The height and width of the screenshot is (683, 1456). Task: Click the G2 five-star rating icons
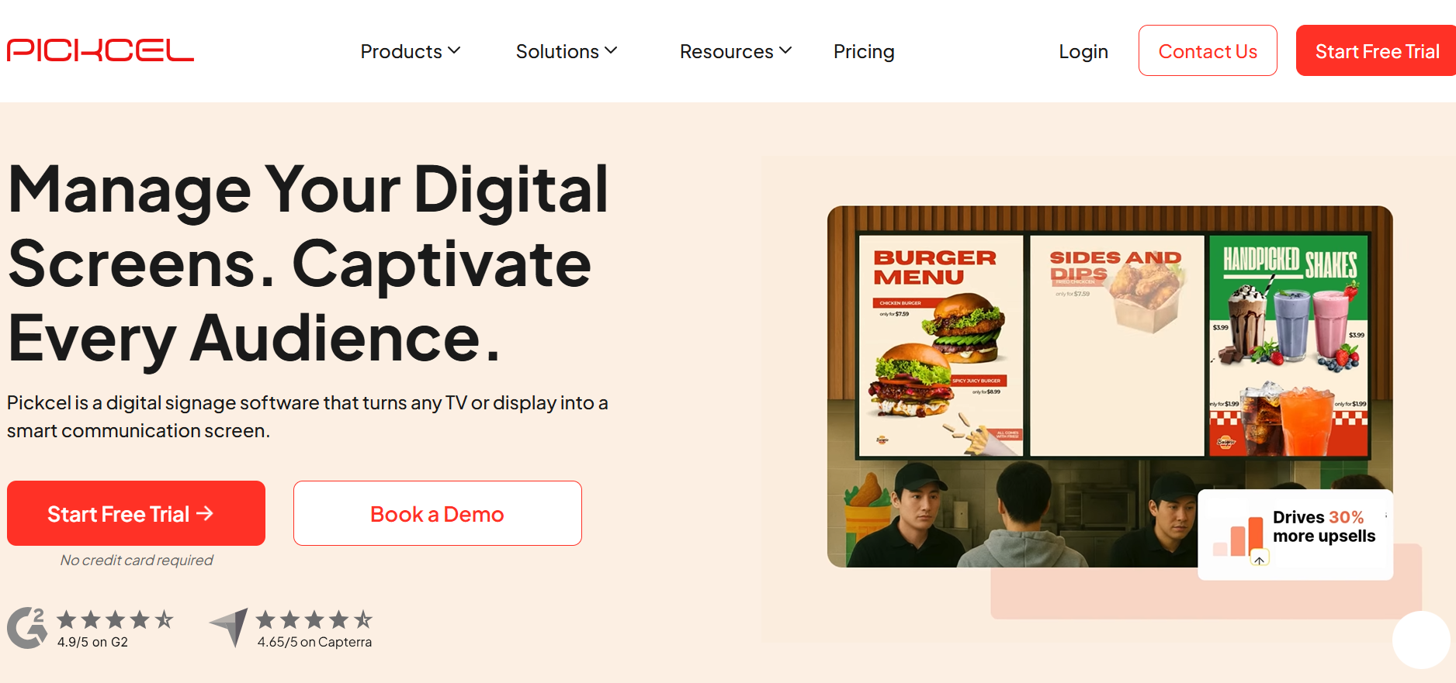115,619
